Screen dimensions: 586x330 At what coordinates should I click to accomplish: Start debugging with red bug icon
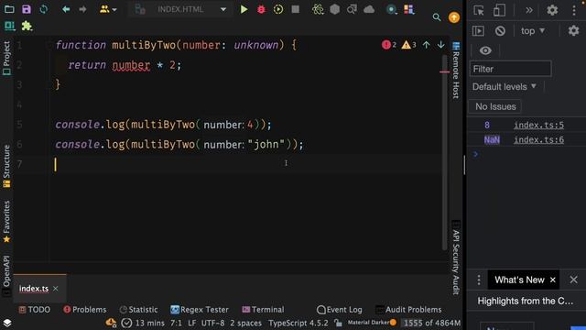pos(261,9)
